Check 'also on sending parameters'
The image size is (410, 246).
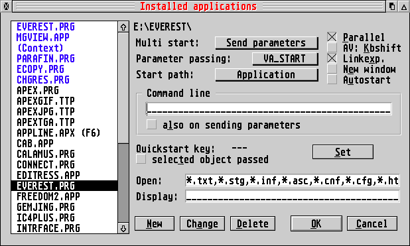click(x=151, y=125)
